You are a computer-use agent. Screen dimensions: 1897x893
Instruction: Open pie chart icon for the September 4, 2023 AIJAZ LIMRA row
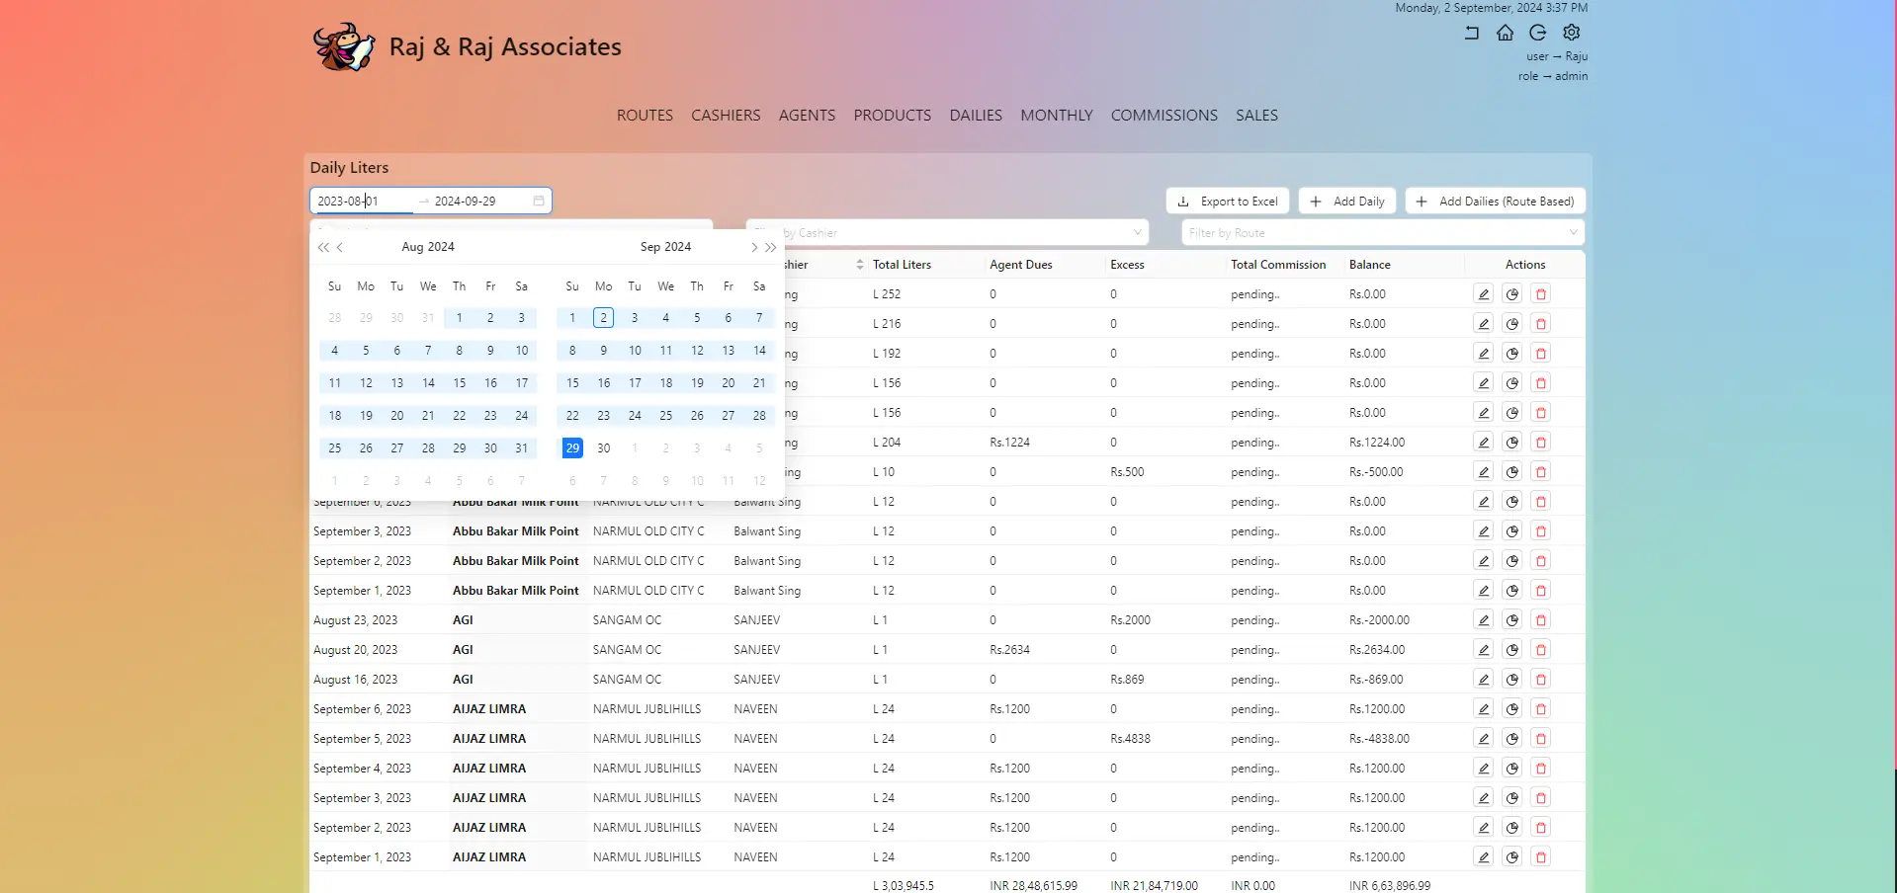(x=1512, y=769)
